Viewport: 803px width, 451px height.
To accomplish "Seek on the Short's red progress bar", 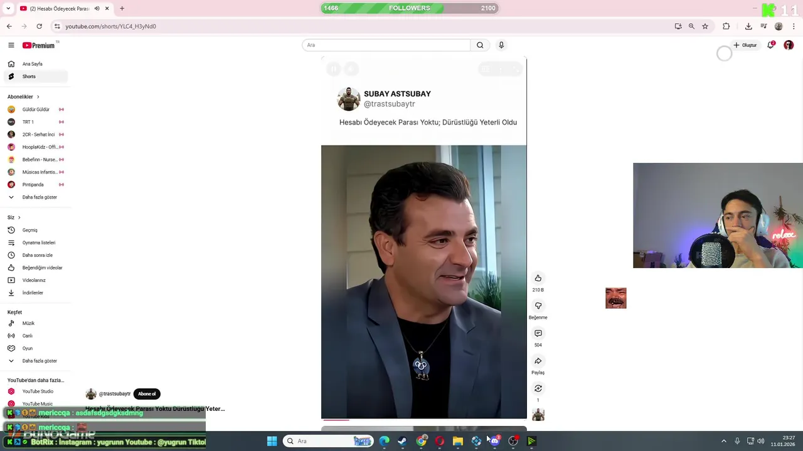I will [x=423, y=420].
